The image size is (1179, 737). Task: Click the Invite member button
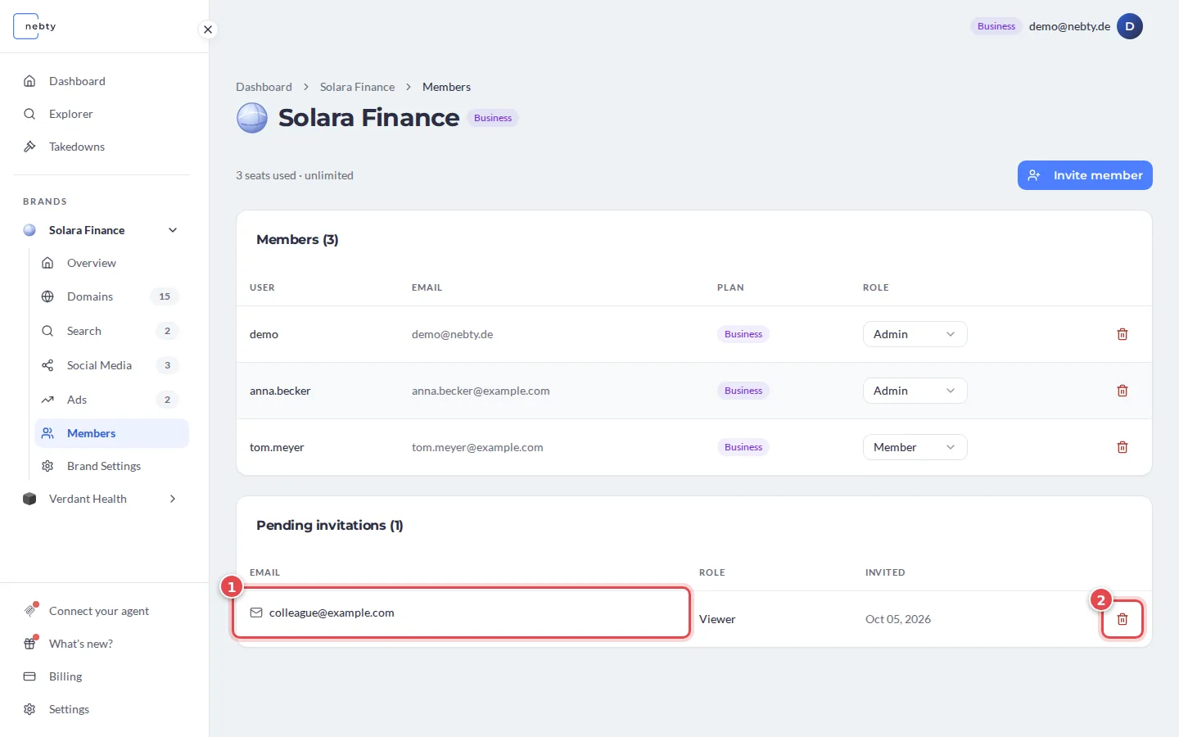pyautogui.click(x=1085, y=175)
